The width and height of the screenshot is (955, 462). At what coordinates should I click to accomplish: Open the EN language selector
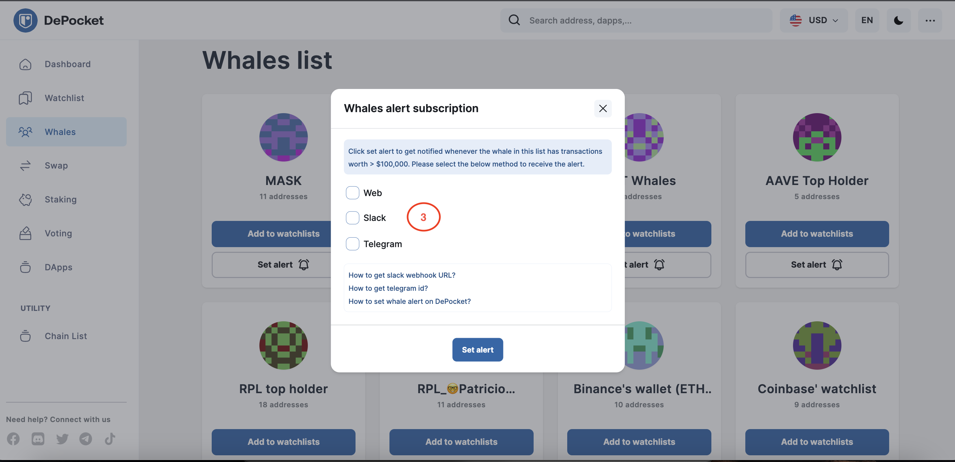[x=867, y=20]
